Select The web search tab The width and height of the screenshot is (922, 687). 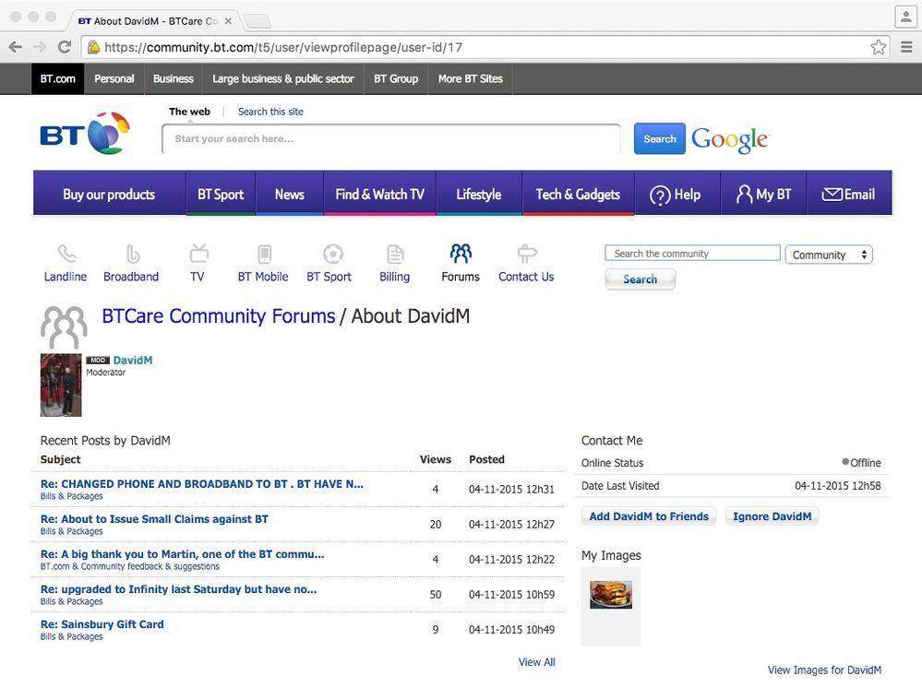[x=189, y=112]
